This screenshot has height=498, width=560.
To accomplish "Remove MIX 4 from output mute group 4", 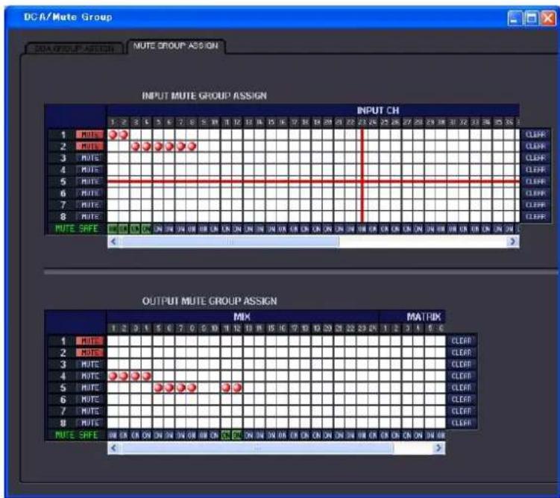I will pos(146,376).
